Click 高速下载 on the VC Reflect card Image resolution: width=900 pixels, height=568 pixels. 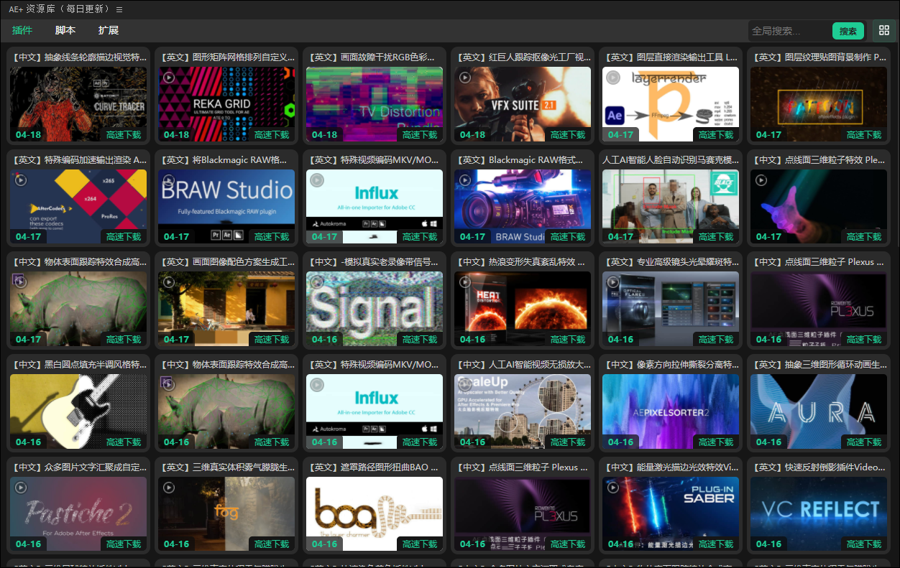865,544
